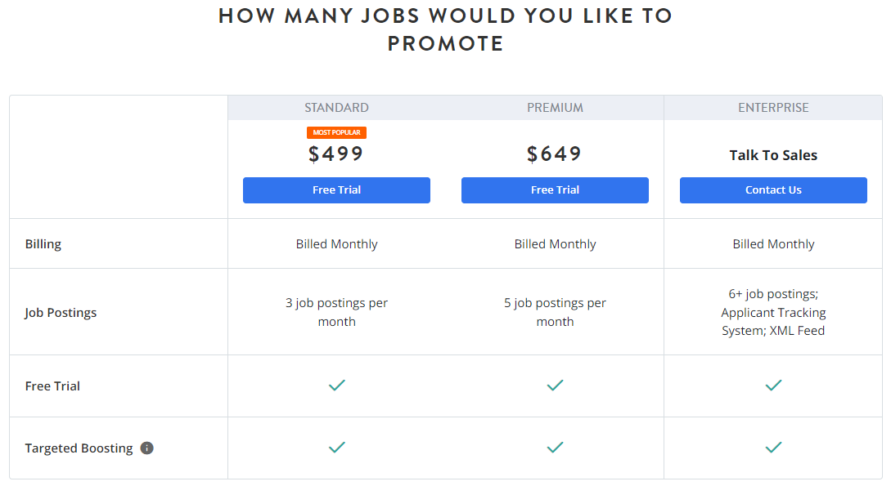Click the Premium plan Free Trial checkmark

(x=555, y=386)
